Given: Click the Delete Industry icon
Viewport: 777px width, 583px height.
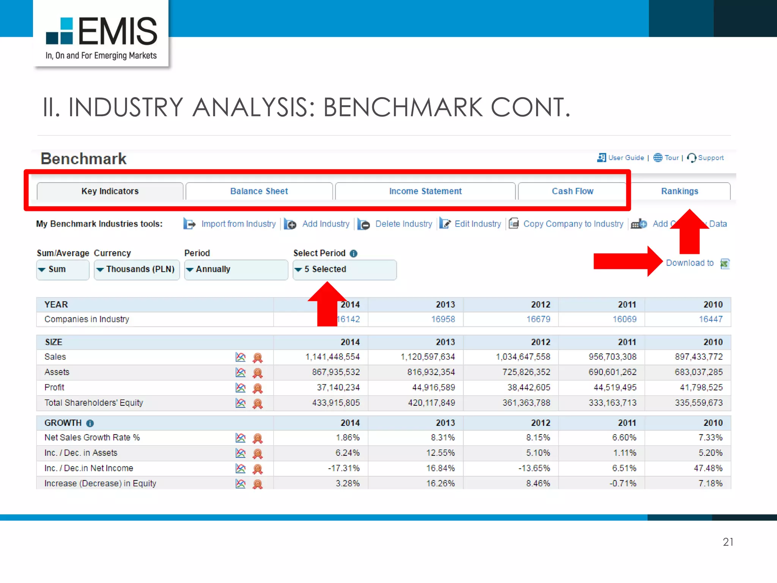Looking at the screenshot, I should click(363, 224).
